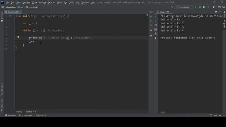Open Run panel settings gear

(x=216, y=12)
